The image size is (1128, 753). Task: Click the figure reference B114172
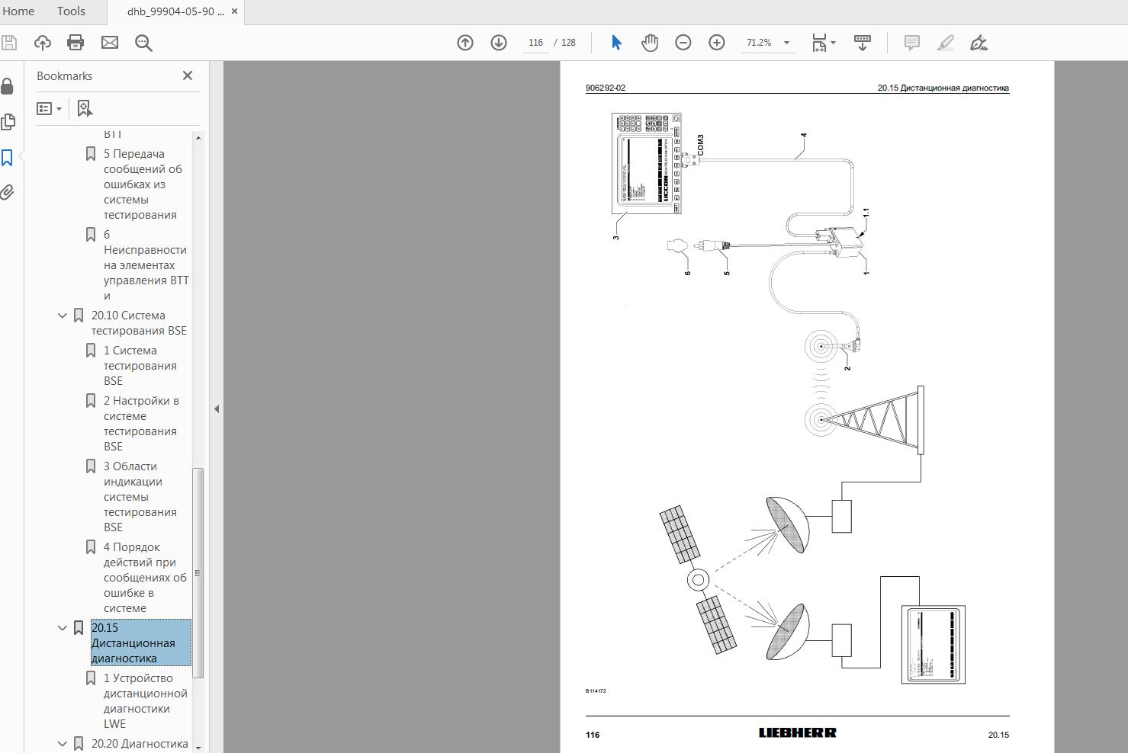tap(596, 691)
